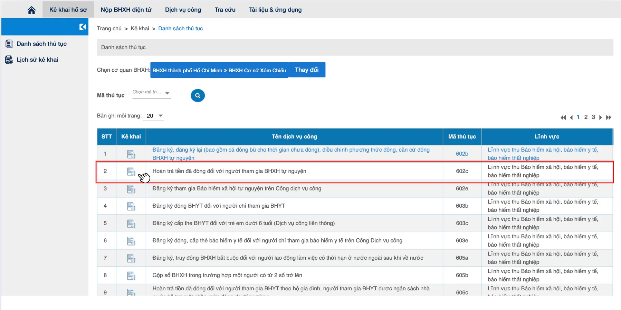Go to the last page of results
Screen dimensions: 621x310
click(609, 117)
